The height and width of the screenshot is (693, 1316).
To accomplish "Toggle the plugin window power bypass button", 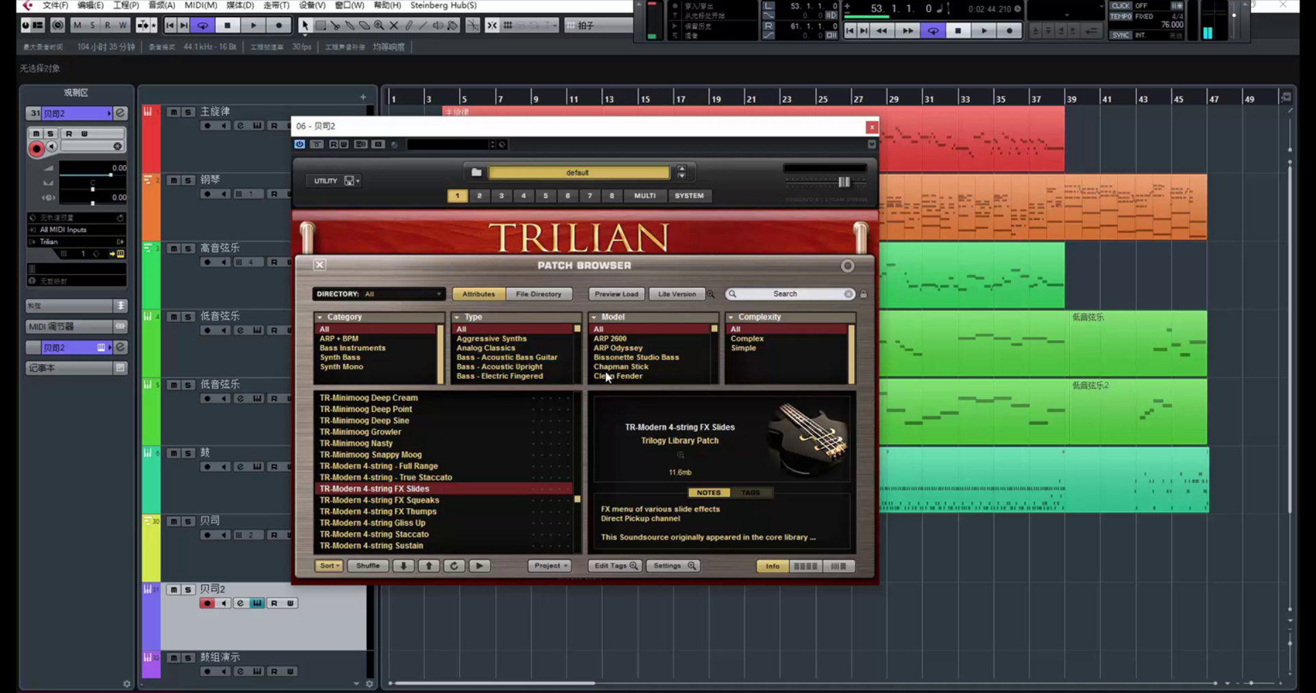I will (300, 145).
